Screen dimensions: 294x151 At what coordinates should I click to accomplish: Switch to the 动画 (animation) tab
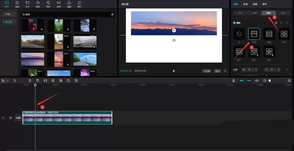255,4
